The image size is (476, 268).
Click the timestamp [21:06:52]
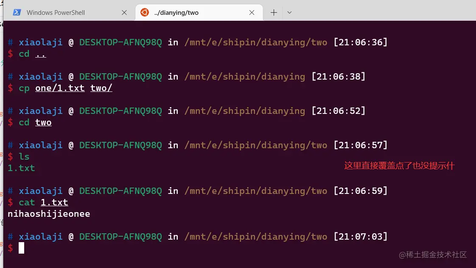click(x=339, y=111)
